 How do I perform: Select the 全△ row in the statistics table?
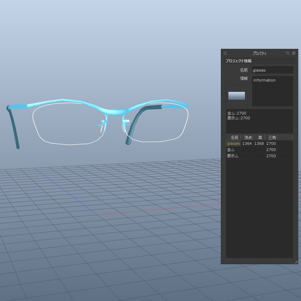(230, 150)
